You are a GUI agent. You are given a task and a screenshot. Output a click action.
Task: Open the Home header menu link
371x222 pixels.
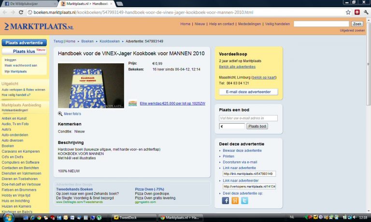[185, 24]
